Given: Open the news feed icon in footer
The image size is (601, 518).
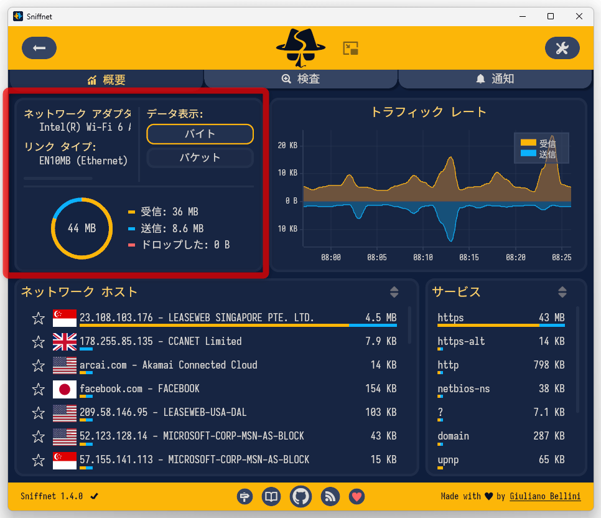Looking at the screenshot, I should pos(330,496).
